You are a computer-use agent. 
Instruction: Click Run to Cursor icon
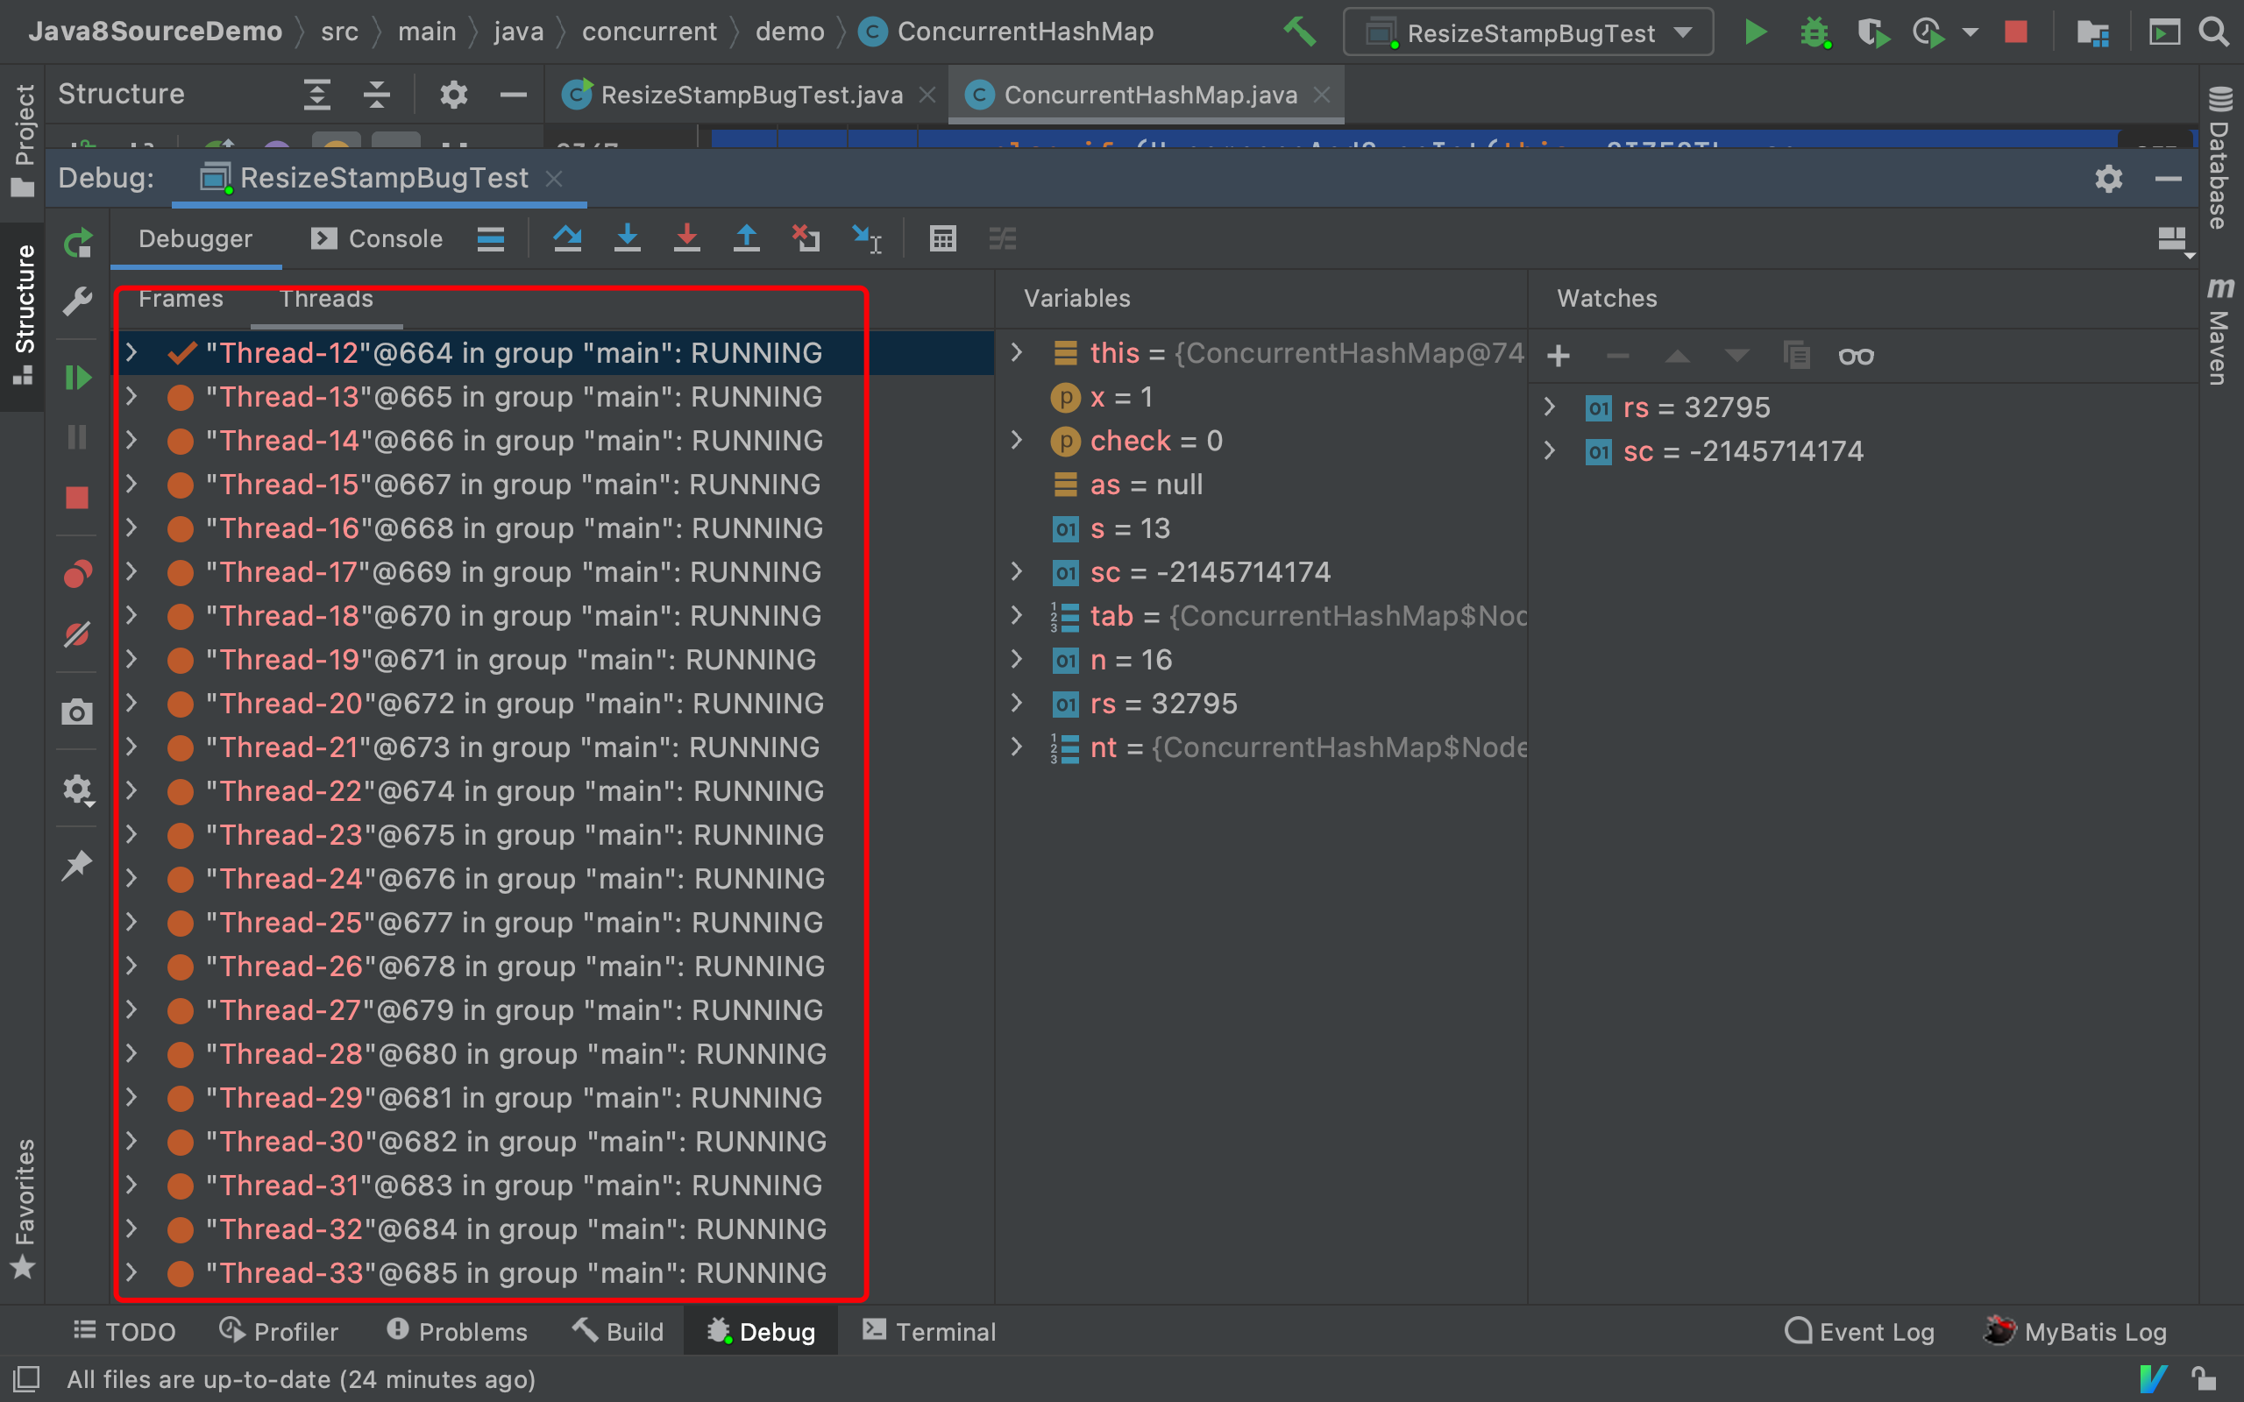pos(866,239)
